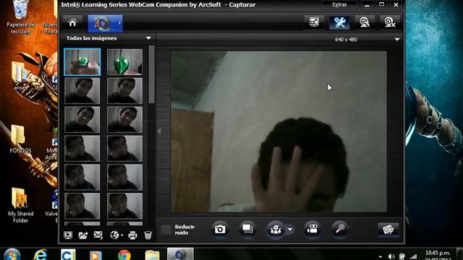The image size is (463, 260).
Task: Delete selected image with trash icon
Action: (x=148, y=235)
